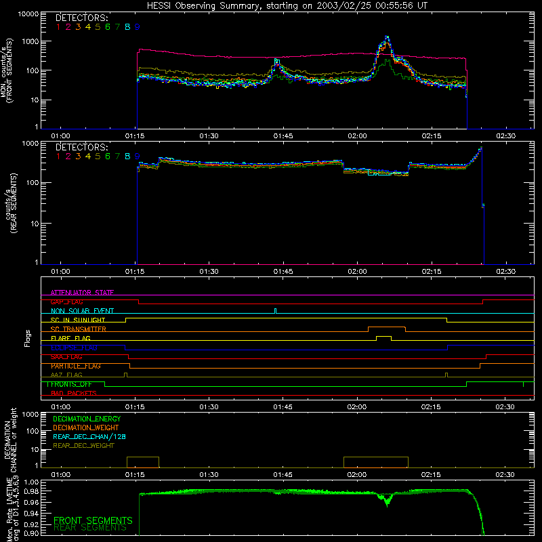Click the NON_SOLAR_EVENT flag label

(82, 311)
